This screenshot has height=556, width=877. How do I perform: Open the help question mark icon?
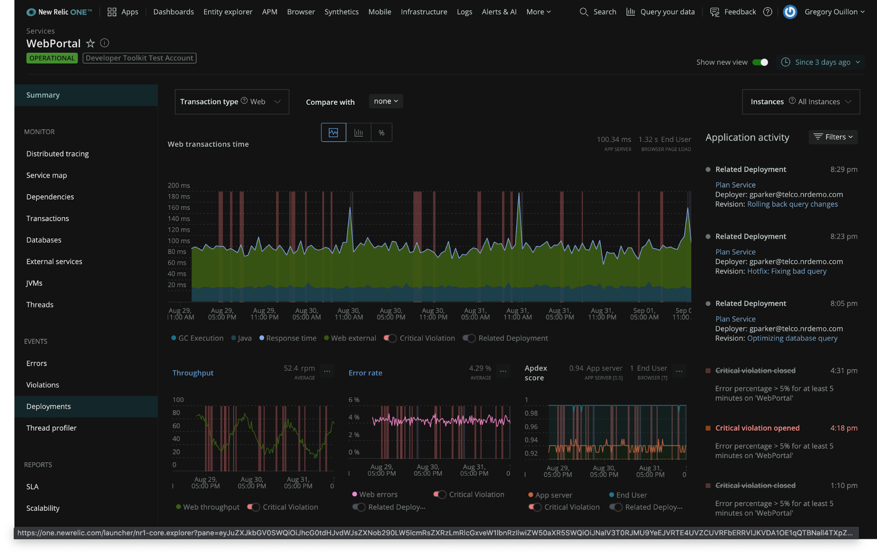[767, 12]
